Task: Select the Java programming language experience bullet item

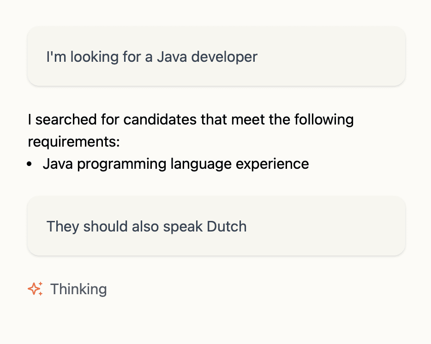Action: click(176, 164)
